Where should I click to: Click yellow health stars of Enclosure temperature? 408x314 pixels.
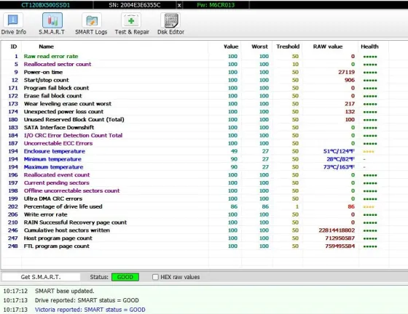pos(369,152)
